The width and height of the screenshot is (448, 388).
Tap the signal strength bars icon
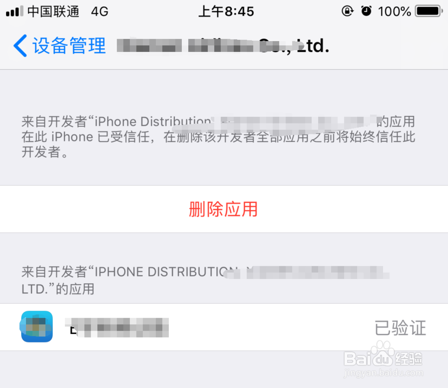point(15,12)
